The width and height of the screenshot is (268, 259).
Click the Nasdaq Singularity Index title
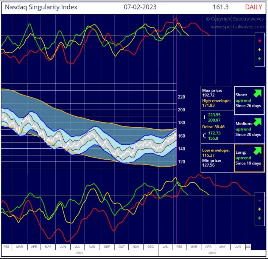pos(40,7)
